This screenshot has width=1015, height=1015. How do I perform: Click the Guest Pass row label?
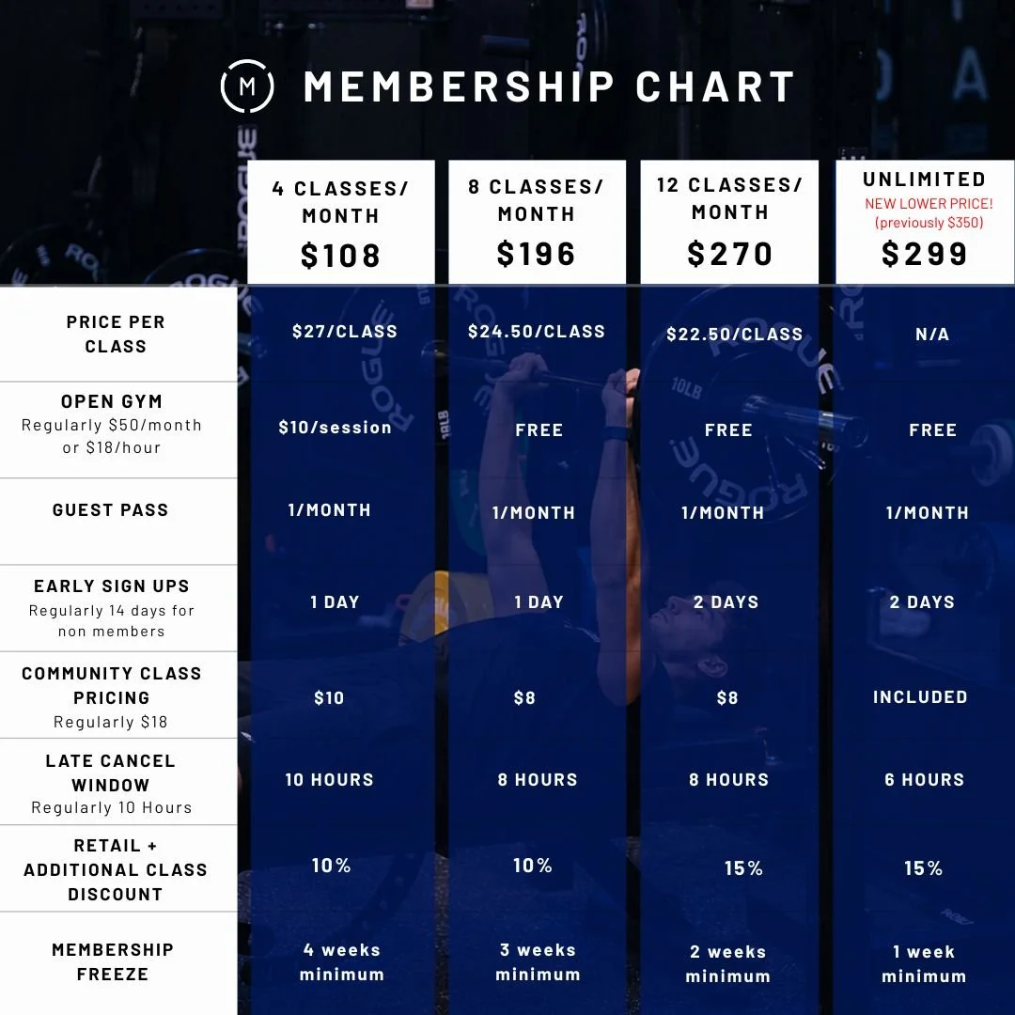tap(111, 510)
